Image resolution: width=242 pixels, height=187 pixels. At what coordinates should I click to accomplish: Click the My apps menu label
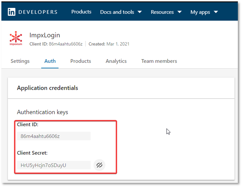[x=200, y=12]
